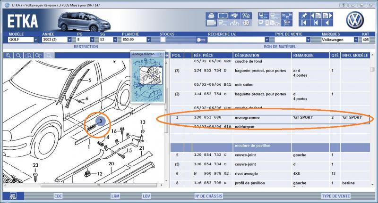The height and width of the screenshot is (203, 378).
Task: Open the MARQUES dropdown showing Volkswagen
Action: 356,40
